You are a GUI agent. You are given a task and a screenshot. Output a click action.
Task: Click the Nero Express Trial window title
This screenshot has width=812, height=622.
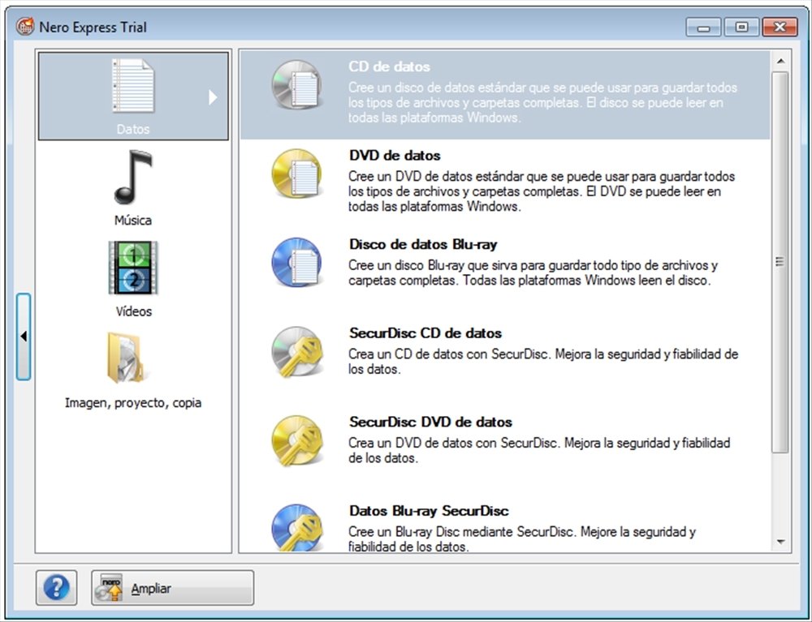[93, 27]
